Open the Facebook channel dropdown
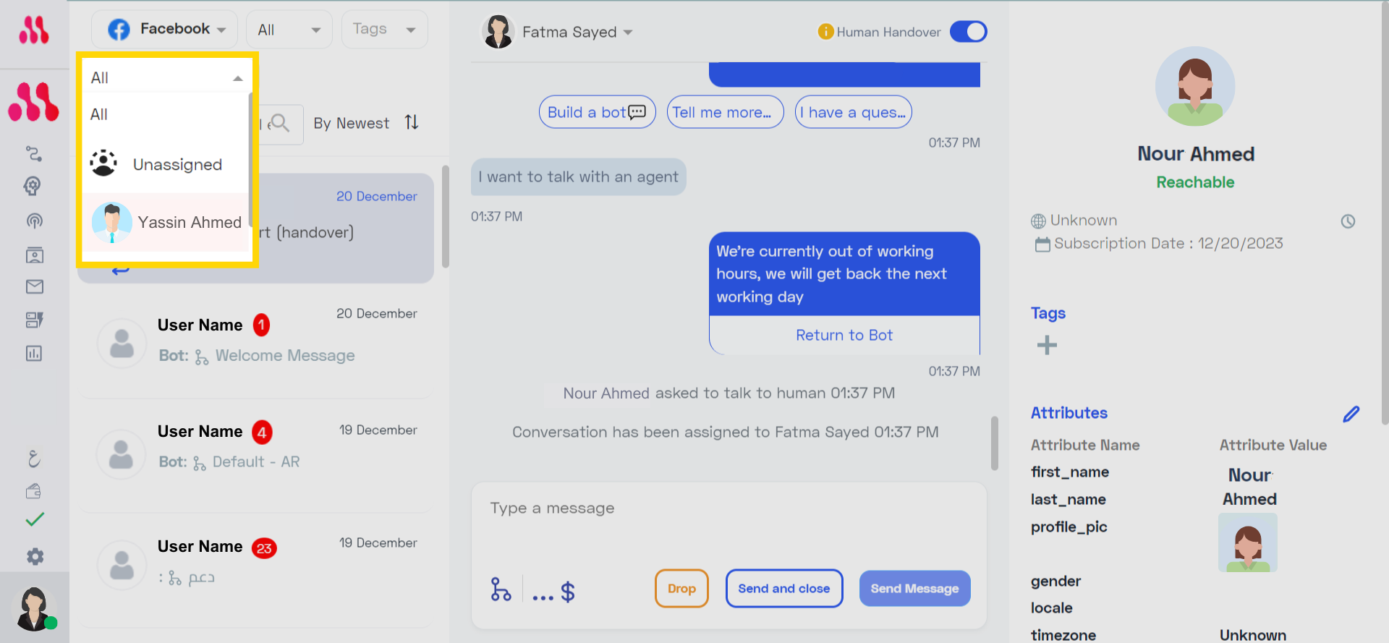 [x=165, y=29]
